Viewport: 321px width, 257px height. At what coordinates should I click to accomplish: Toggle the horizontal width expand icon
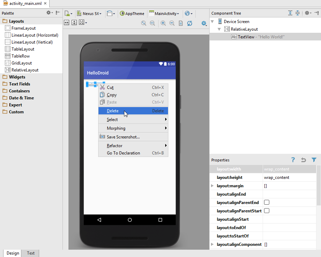click(x=66, y=22)
